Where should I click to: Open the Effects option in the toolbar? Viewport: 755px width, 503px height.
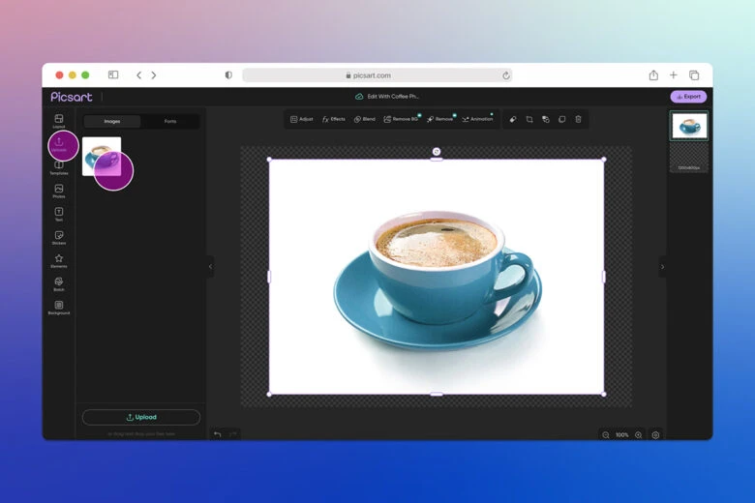point(333,119)
